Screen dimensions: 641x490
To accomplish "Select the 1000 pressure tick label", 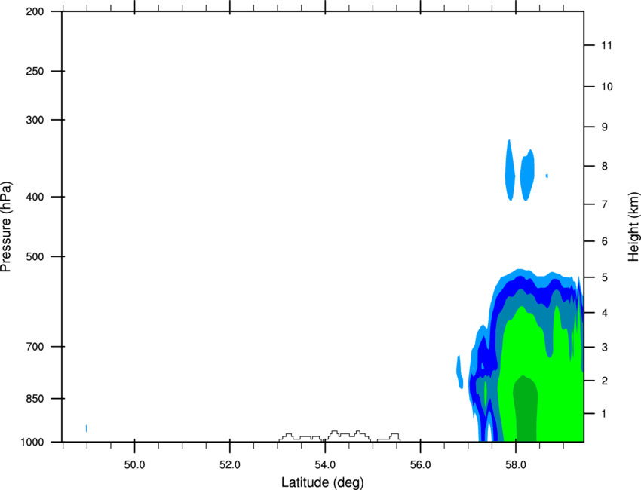I will pos(32,442).
